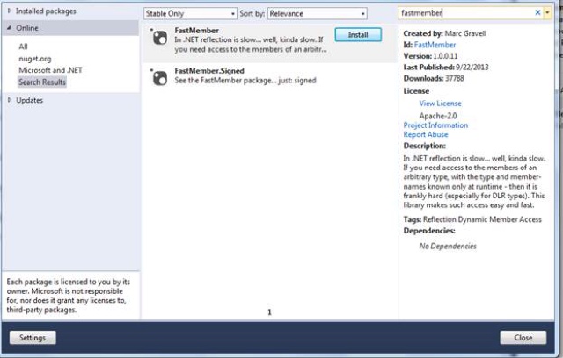Click the Apache-2.0 license text
Image resolution: width=563 pixels, height=358 pixels.
coord(438,116)
